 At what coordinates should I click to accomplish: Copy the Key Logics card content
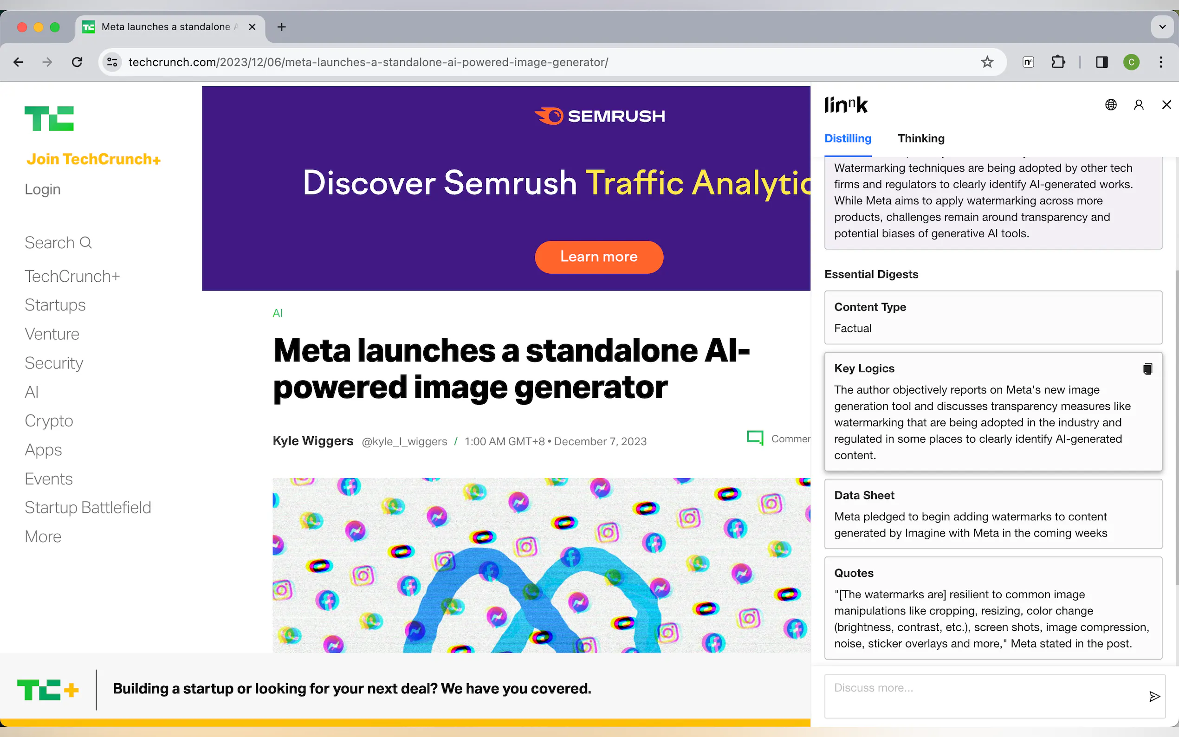[1147, 369]
